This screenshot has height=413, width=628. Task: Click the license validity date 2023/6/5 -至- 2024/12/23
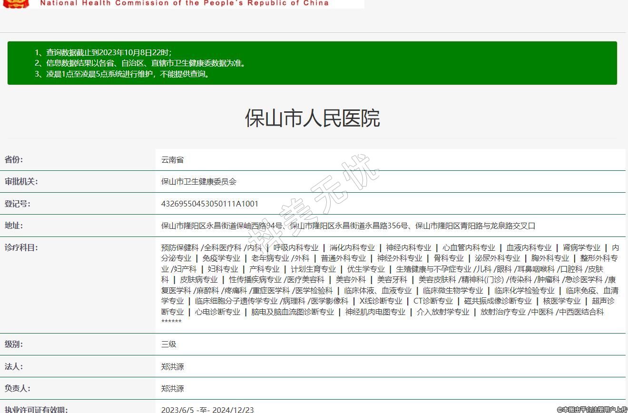[x=207, y=409]
